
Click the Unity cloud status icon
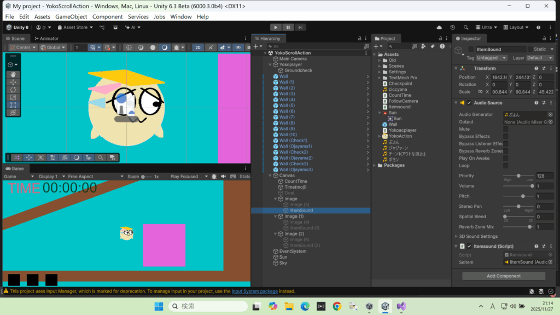pos(439,27)
